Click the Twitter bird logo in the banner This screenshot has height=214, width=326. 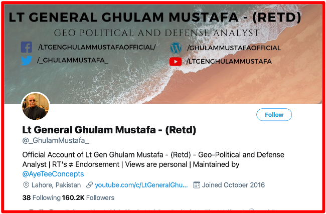[x=26, y=61]
